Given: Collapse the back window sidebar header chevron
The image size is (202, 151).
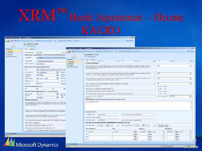Looking at the screenshot, I should (x=21, y=49).
